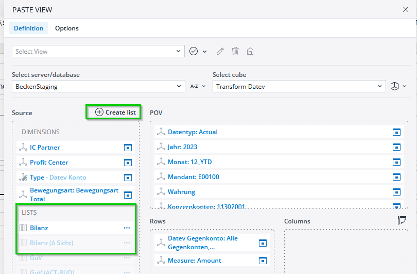Click the save view checkmark icon
The width and height of the screenshot is (417, 274).
(194, 51)
